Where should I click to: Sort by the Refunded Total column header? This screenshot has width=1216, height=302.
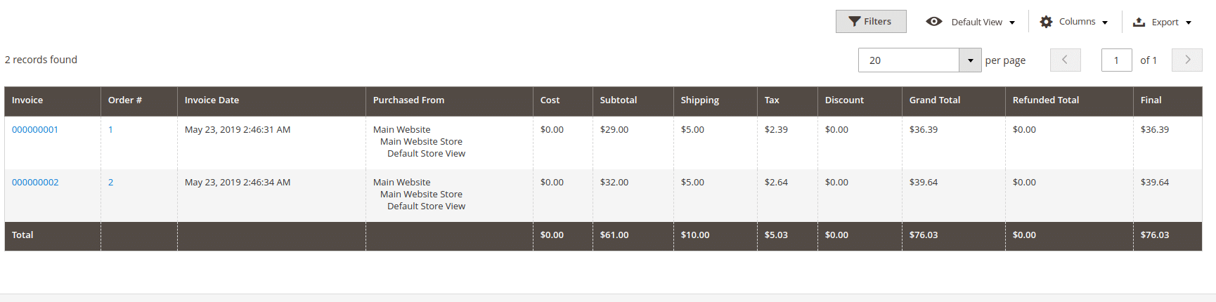click(x=1069, y=101)
